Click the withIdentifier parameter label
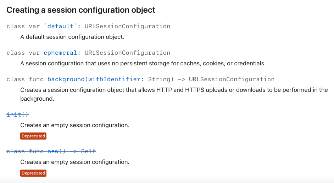The image size is (334, 183). click(x=114, y=79)
